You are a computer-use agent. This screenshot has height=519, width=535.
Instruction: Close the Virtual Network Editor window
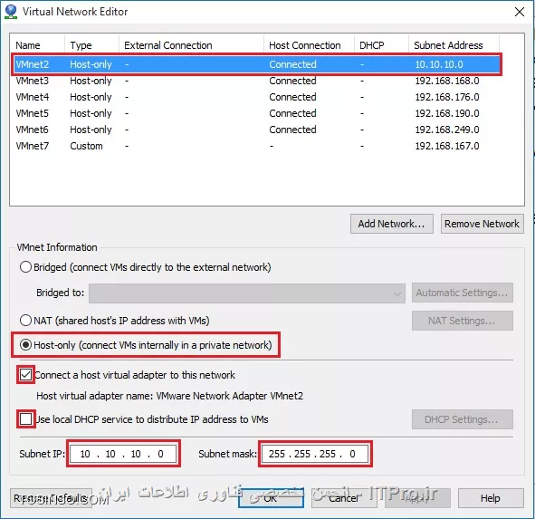[x=520, y=12]
